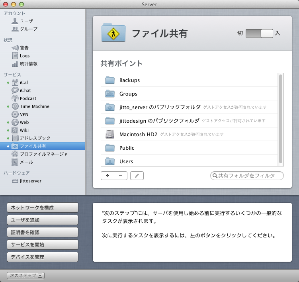This screenshot has width=299, height=282.
Task: Click the 入 (on) label beside switch
Action: (x=278, y=33)
